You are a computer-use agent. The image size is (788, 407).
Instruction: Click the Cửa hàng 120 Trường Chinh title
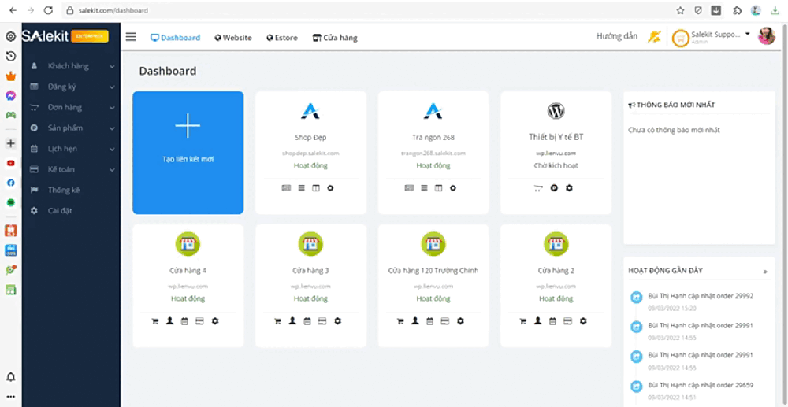pos(433,271)
